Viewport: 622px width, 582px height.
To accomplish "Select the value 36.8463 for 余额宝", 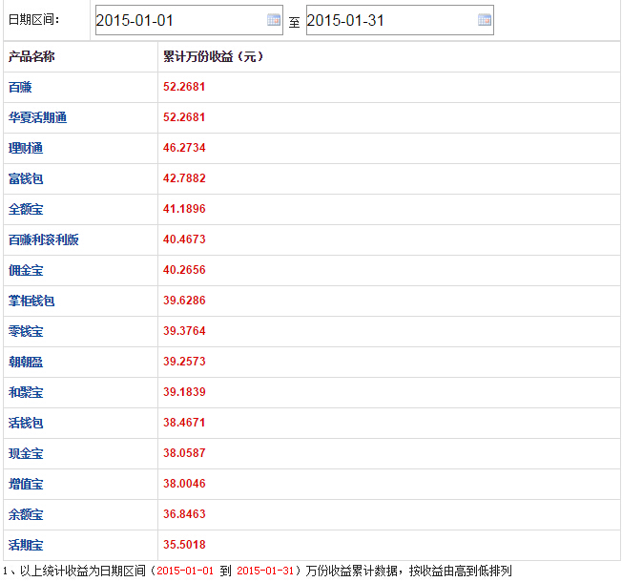I will coord(184,514).
